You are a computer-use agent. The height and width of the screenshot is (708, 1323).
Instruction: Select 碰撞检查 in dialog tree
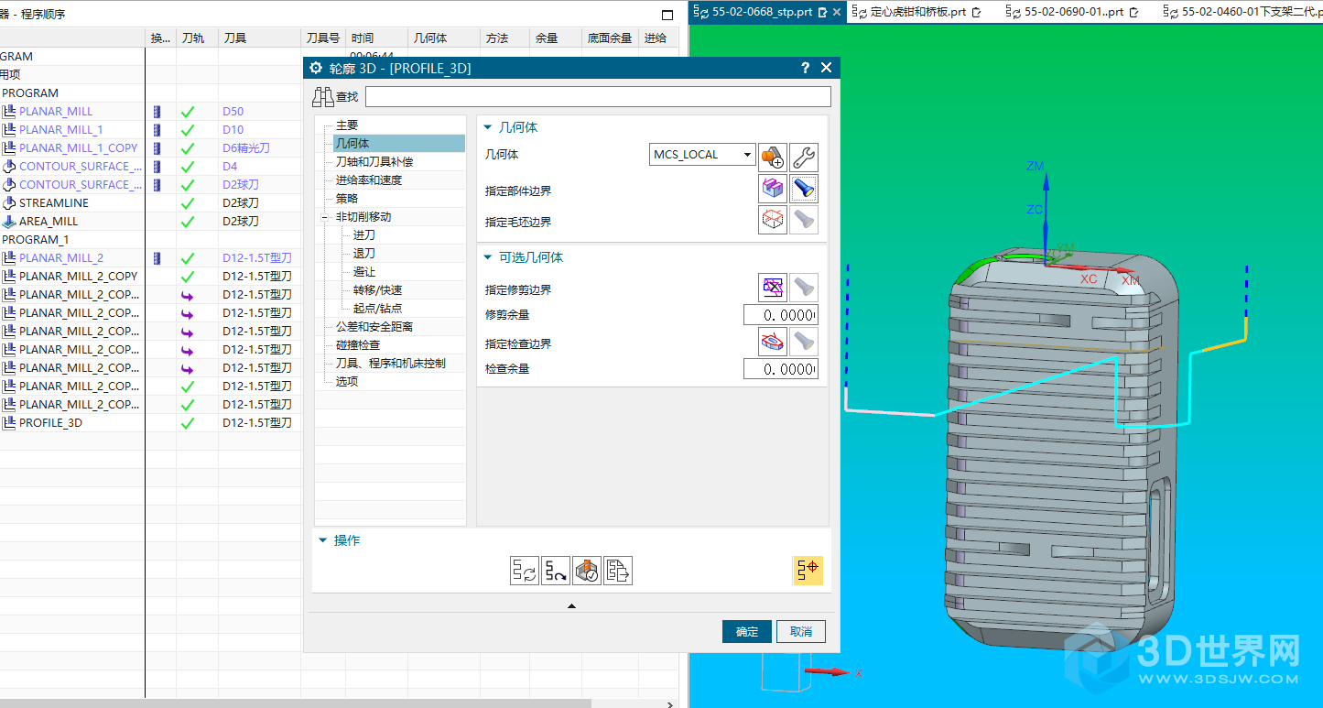(x=357, y=344)
